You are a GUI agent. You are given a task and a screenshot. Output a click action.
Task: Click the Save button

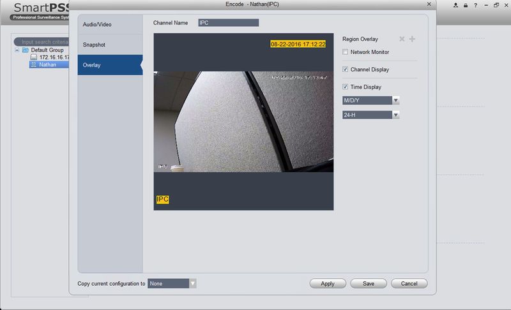[369, 284]
